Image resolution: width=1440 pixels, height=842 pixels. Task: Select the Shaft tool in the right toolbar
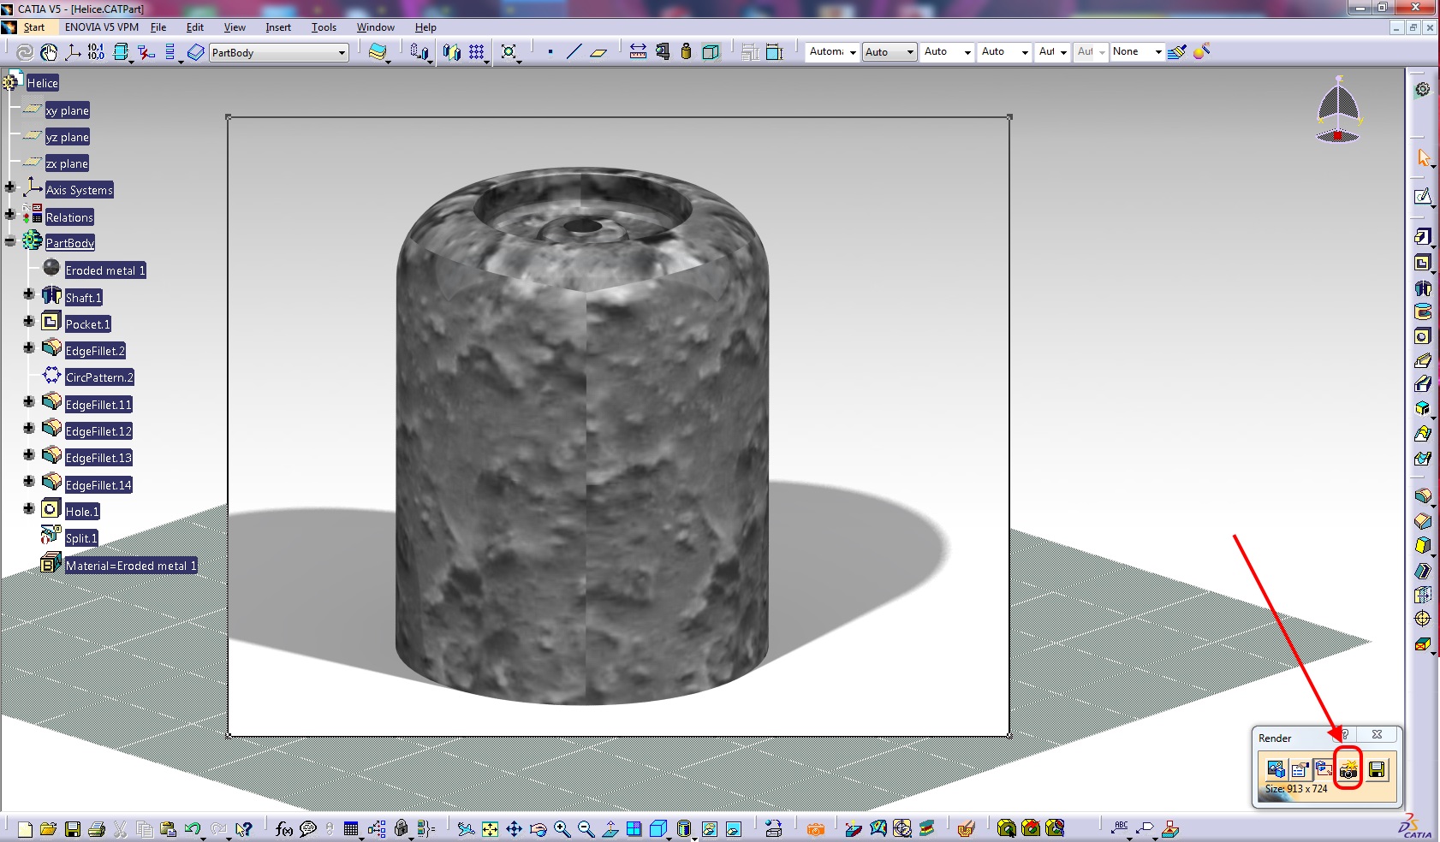point(1422,288)
